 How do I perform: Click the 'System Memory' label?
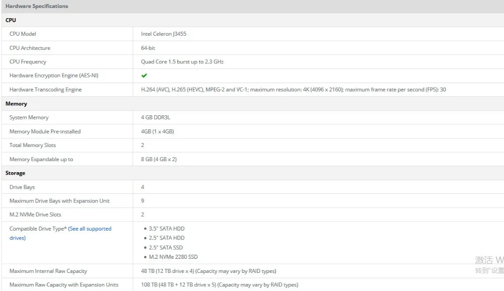(29, 117)
